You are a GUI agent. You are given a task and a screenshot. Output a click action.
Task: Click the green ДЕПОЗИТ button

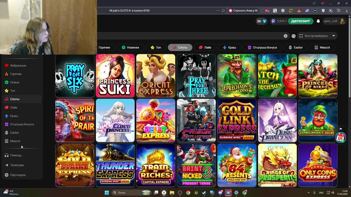tap(301, 21)
